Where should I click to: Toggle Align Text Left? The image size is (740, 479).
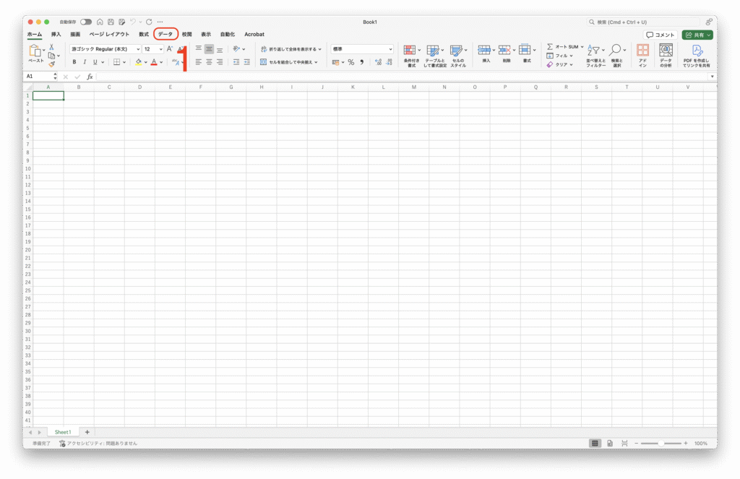tap(198, 62)
